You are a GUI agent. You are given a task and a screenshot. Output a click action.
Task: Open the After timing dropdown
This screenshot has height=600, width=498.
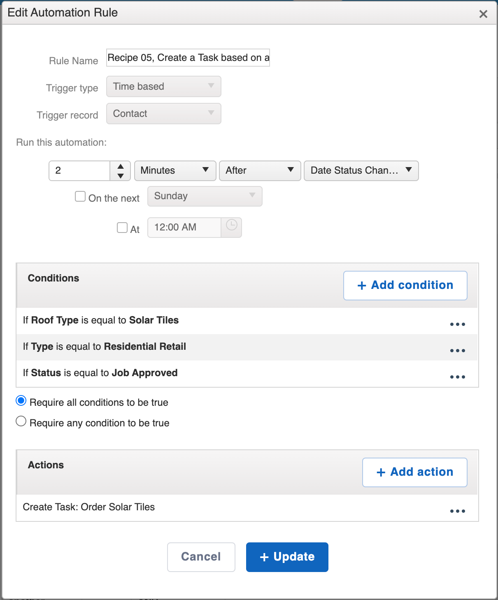point(260,170)
